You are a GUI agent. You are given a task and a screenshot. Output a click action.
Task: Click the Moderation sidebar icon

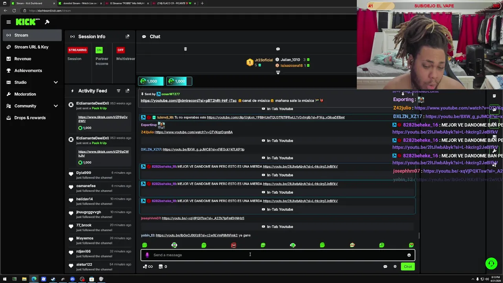click(8, 94)
